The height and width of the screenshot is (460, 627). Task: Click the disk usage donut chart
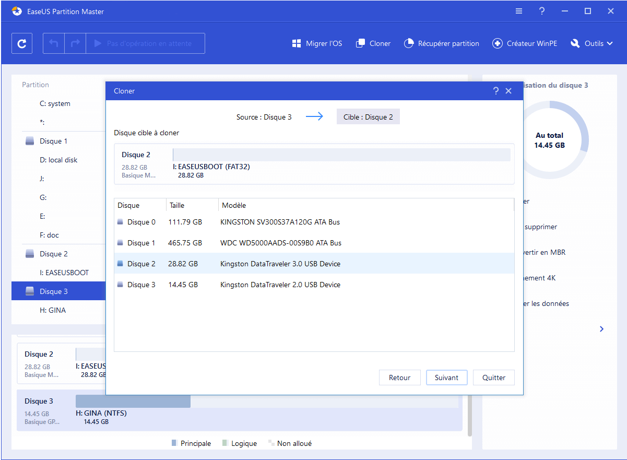click(x=550, y=140)
